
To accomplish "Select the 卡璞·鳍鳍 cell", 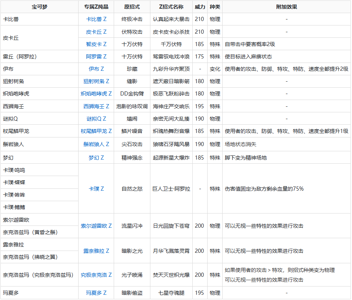I will pyautogui.click(x=40, y=207).
